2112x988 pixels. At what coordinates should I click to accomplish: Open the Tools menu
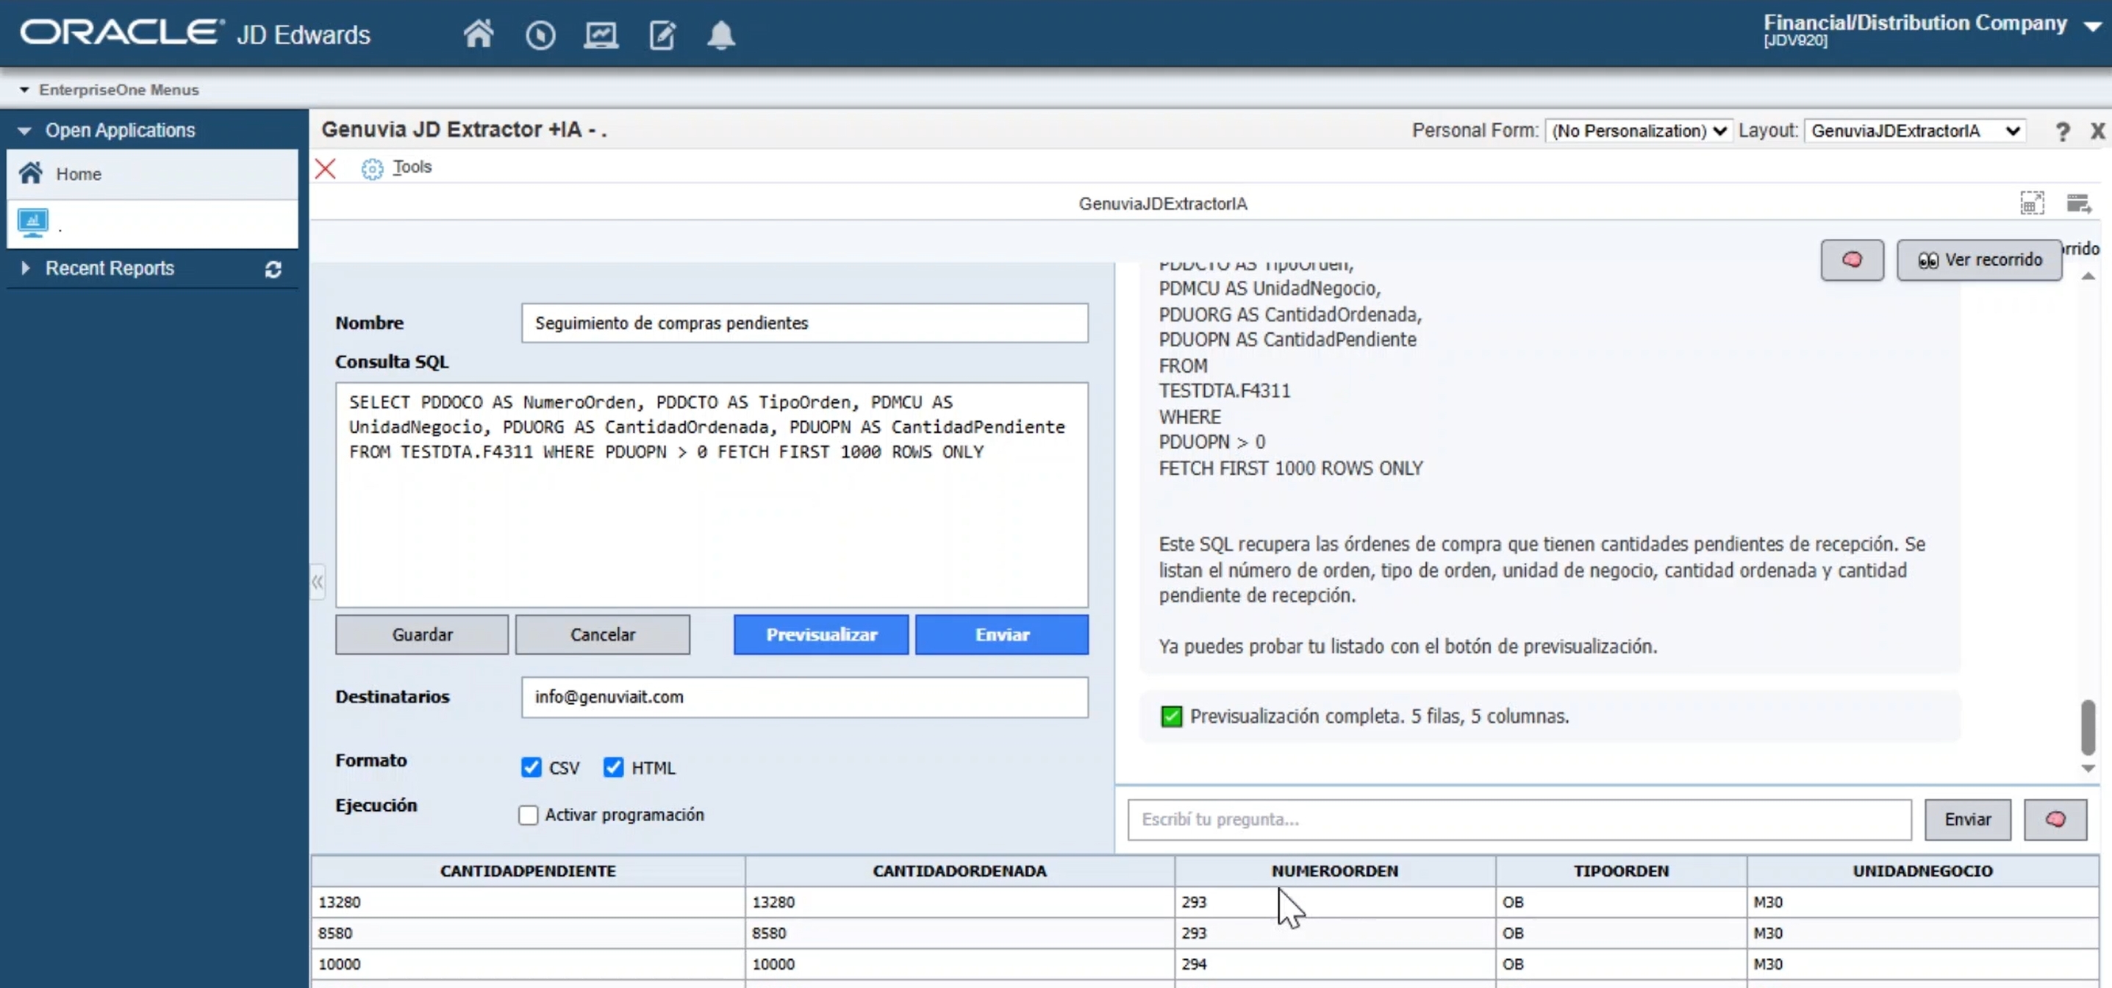pos(412,168)
